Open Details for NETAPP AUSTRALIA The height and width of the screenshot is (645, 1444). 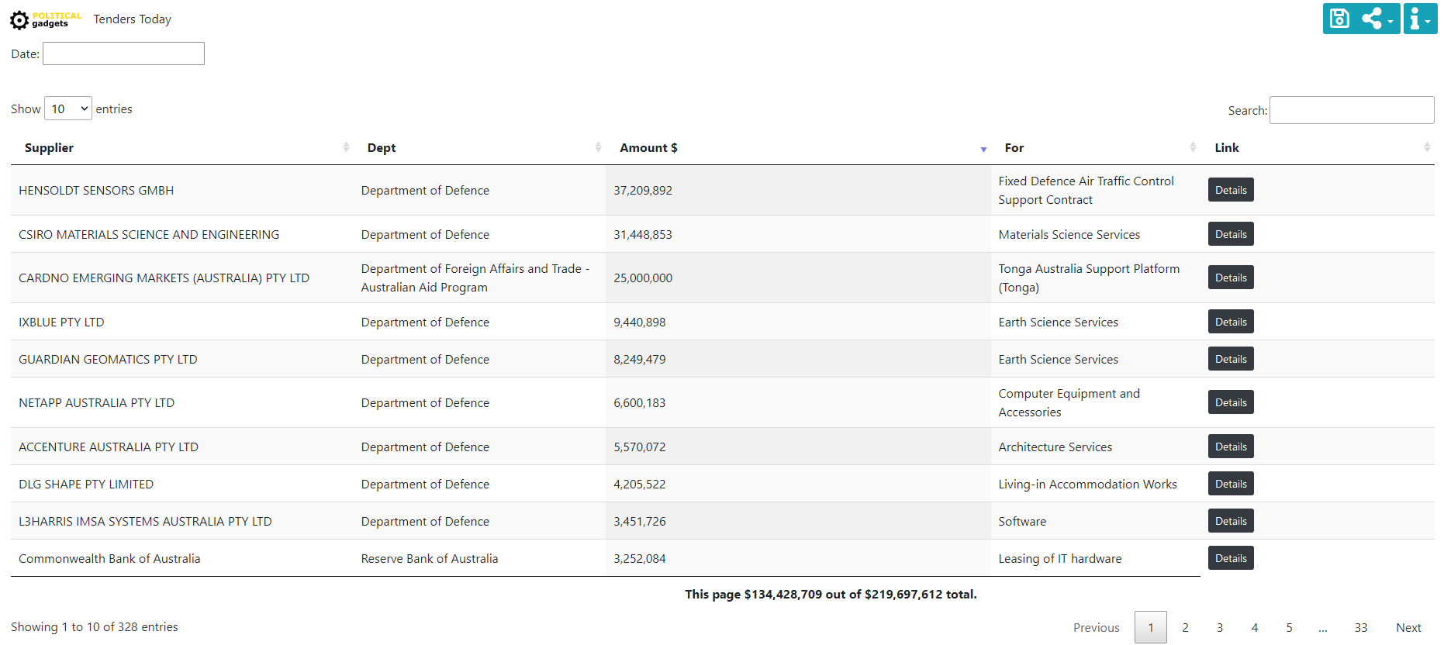(x=1231, y=402)
